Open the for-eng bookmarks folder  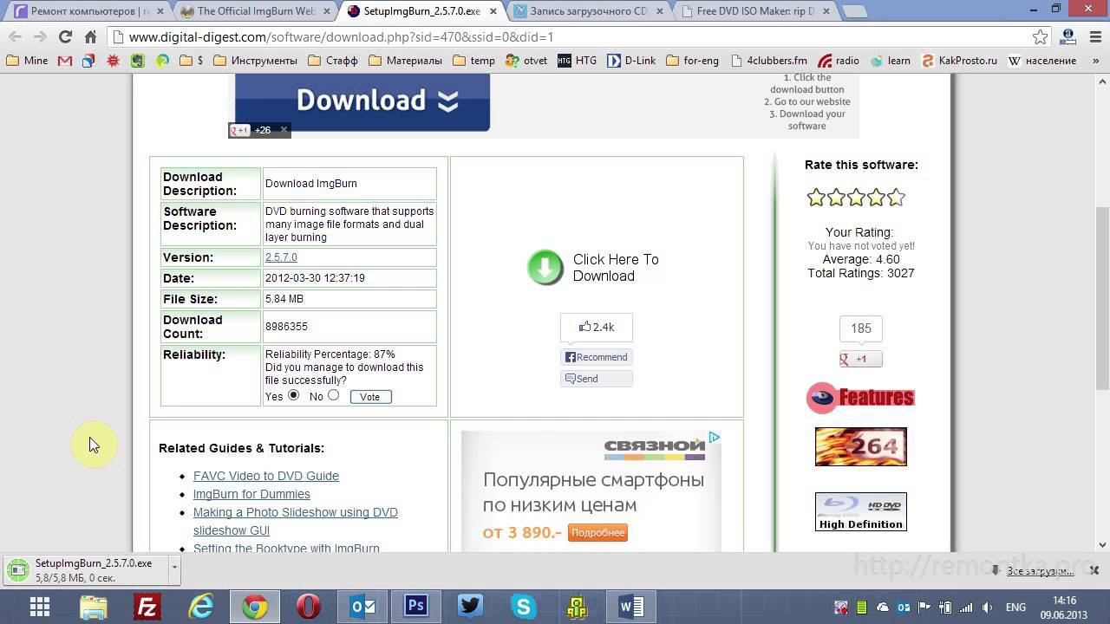(692, 61)
